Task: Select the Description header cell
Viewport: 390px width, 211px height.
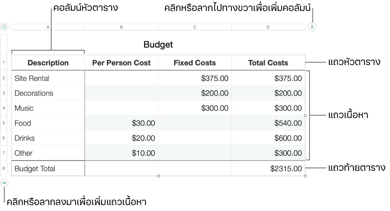Action: pos(48,63)
